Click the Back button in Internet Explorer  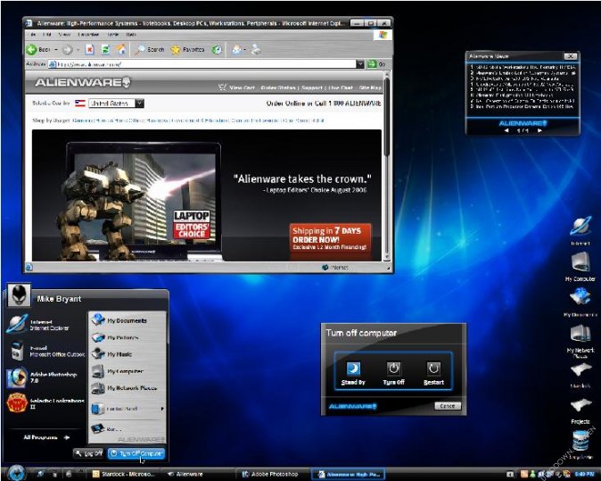click(x=37, y=50)
